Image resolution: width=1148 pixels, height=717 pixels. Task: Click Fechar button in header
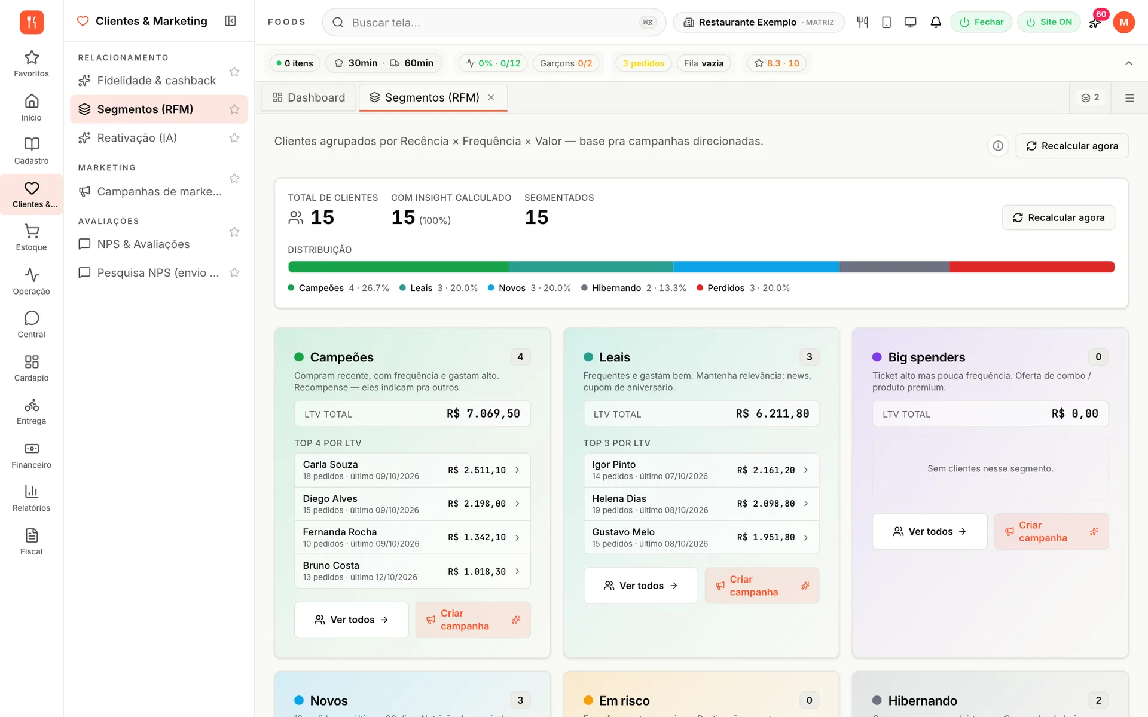[981, 22]
